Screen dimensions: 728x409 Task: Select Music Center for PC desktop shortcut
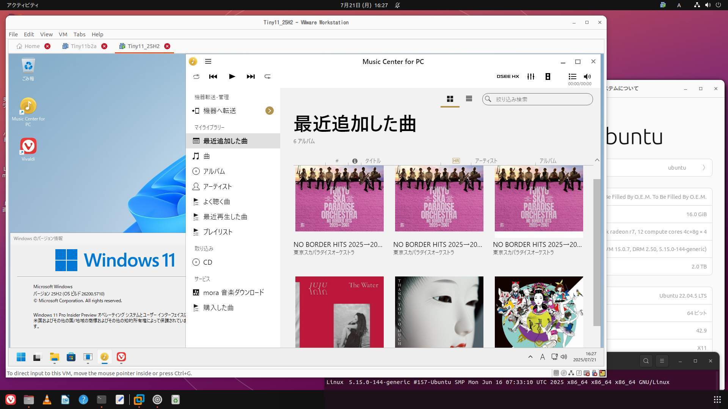pyautogui.click(x=28, y=112)
